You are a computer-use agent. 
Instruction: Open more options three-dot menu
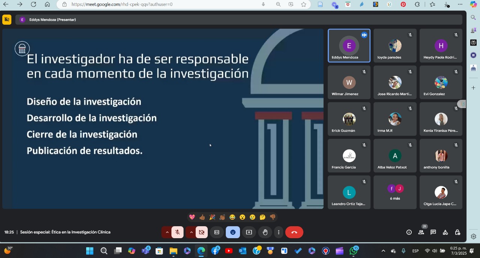(x=278, y=232)
